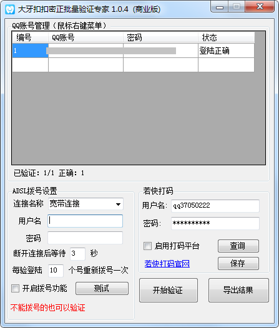This screenshot has width=279, height=328.
Task: Click the ADSL 密码 input field
Action: point(85,238)
